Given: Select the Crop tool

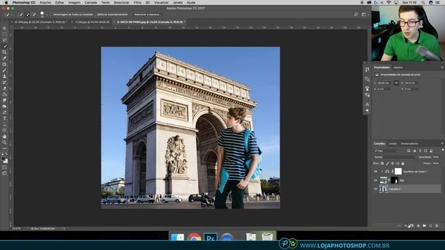Looking at the screenshot, I should coord(4,52).
